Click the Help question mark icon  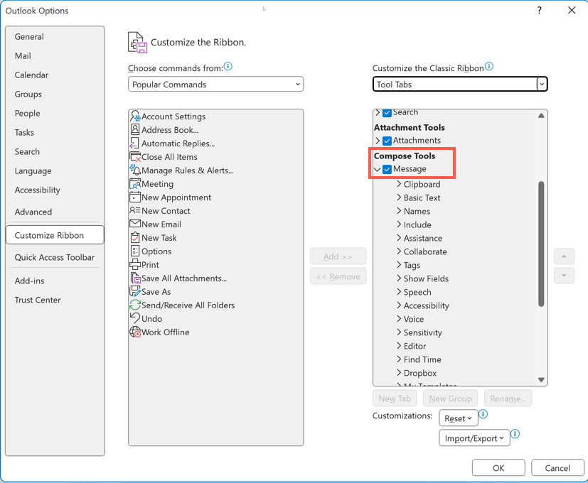pos(539,10)
